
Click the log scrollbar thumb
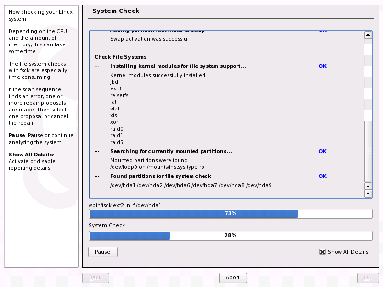[368, 150]
